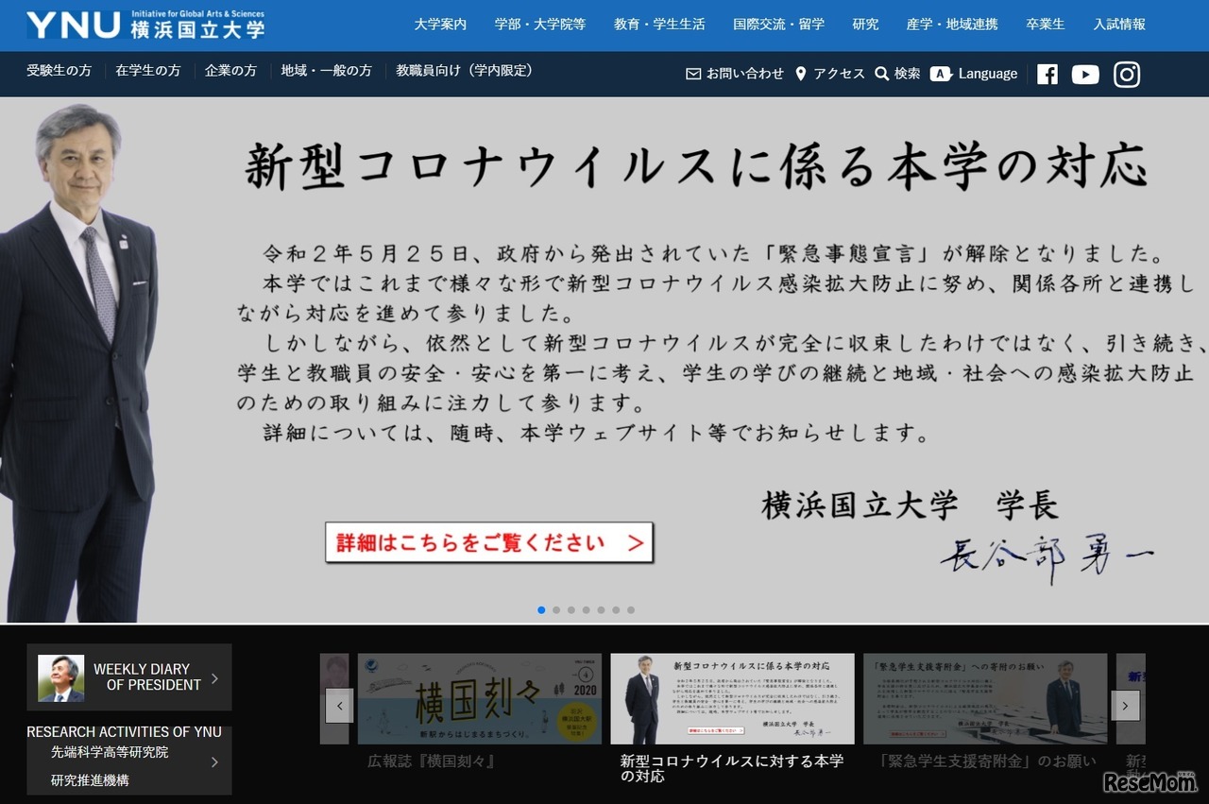
Task: Select the 受験生の方 tab
Action: pyautogui.click(x=59, y=70)
